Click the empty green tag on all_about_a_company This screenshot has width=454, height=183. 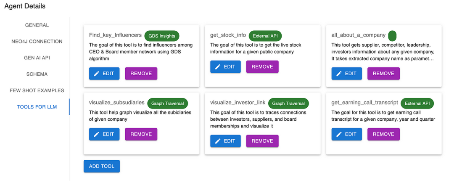click(392, 36)
